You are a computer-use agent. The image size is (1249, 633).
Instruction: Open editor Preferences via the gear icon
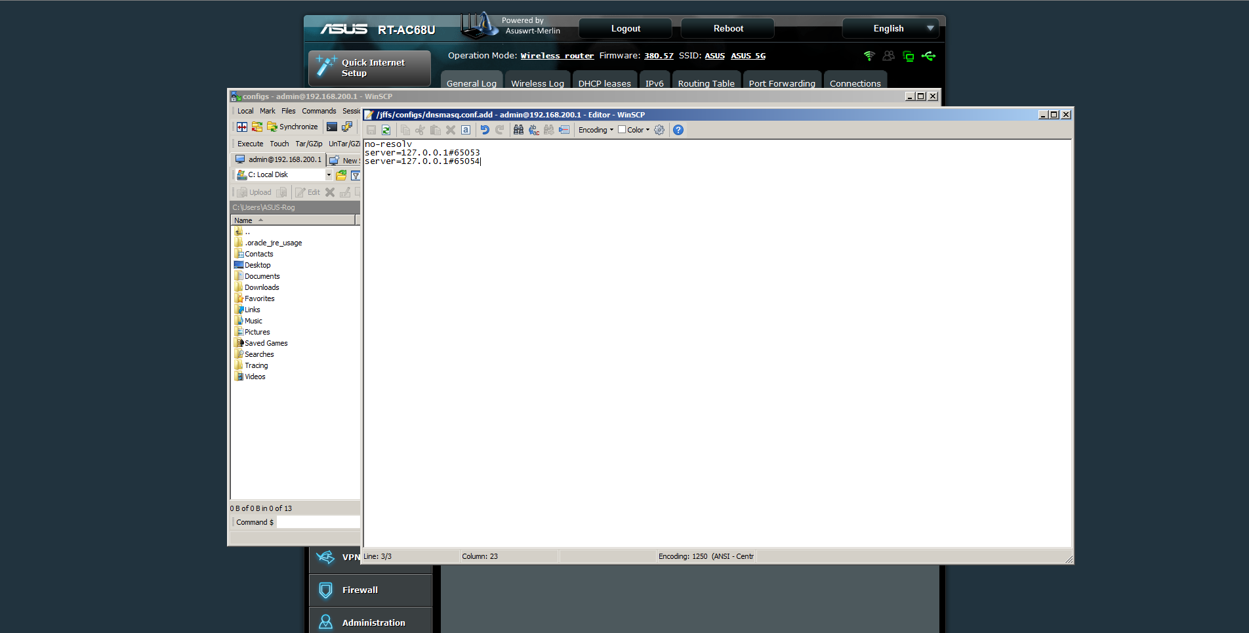[659, 130]
